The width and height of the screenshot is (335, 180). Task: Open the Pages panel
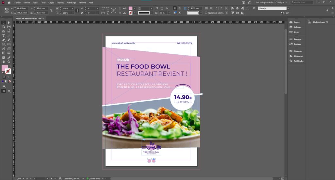tap(296, 22)
